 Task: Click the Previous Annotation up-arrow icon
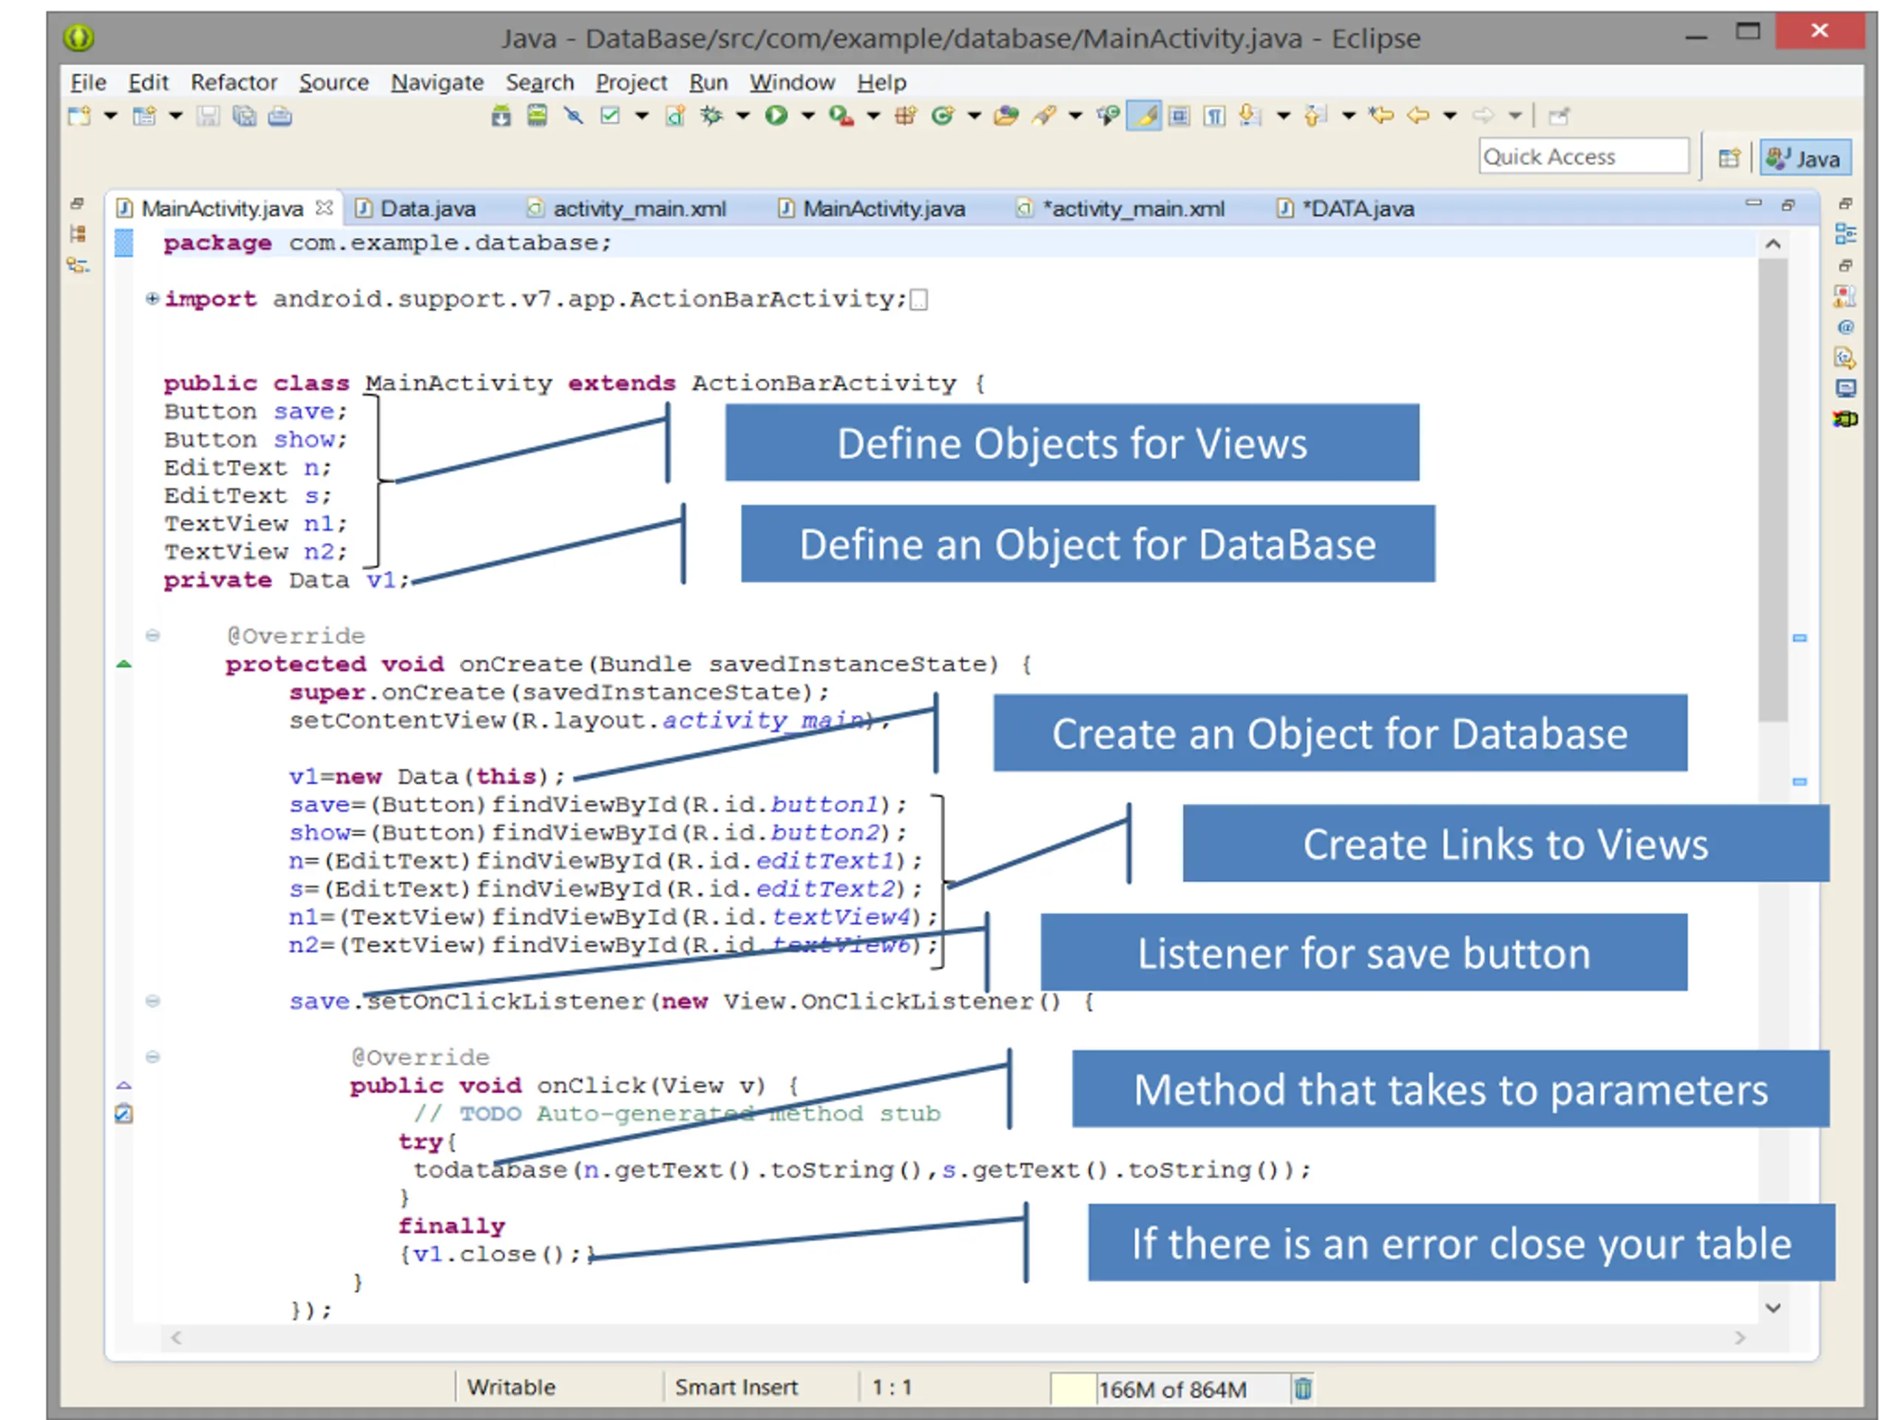[1316, 115]
